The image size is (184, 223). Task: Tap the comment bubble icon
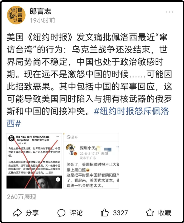pos(61,213)
